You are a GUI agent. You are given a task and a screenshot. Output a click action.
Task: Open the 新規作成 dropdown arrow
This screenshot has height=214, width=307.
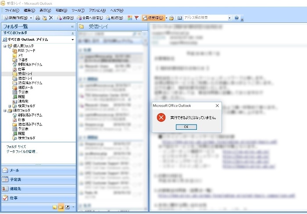(x=31, y=18)
